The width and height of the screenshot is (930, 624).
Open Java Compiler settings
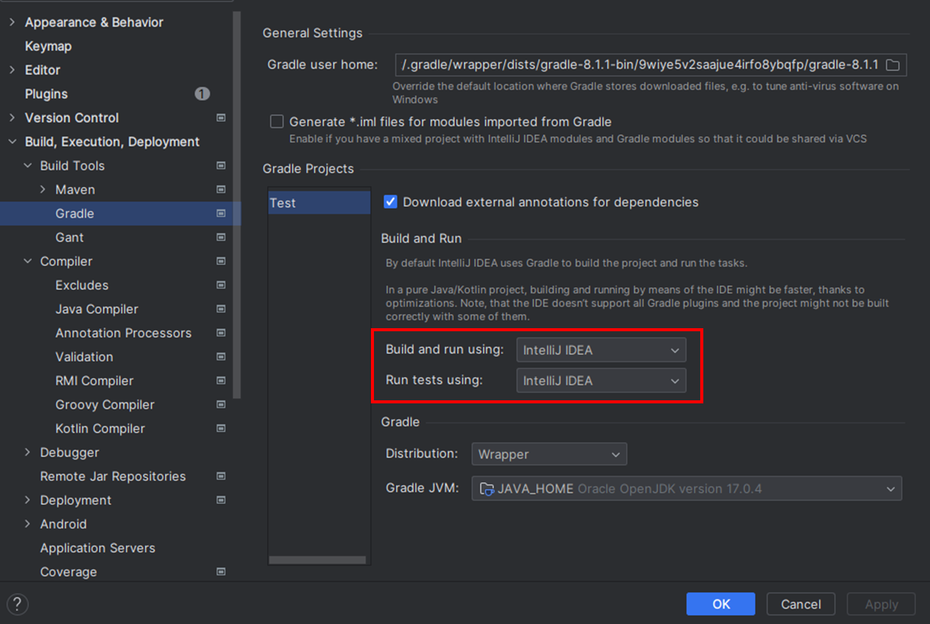(x=97, y=309)
